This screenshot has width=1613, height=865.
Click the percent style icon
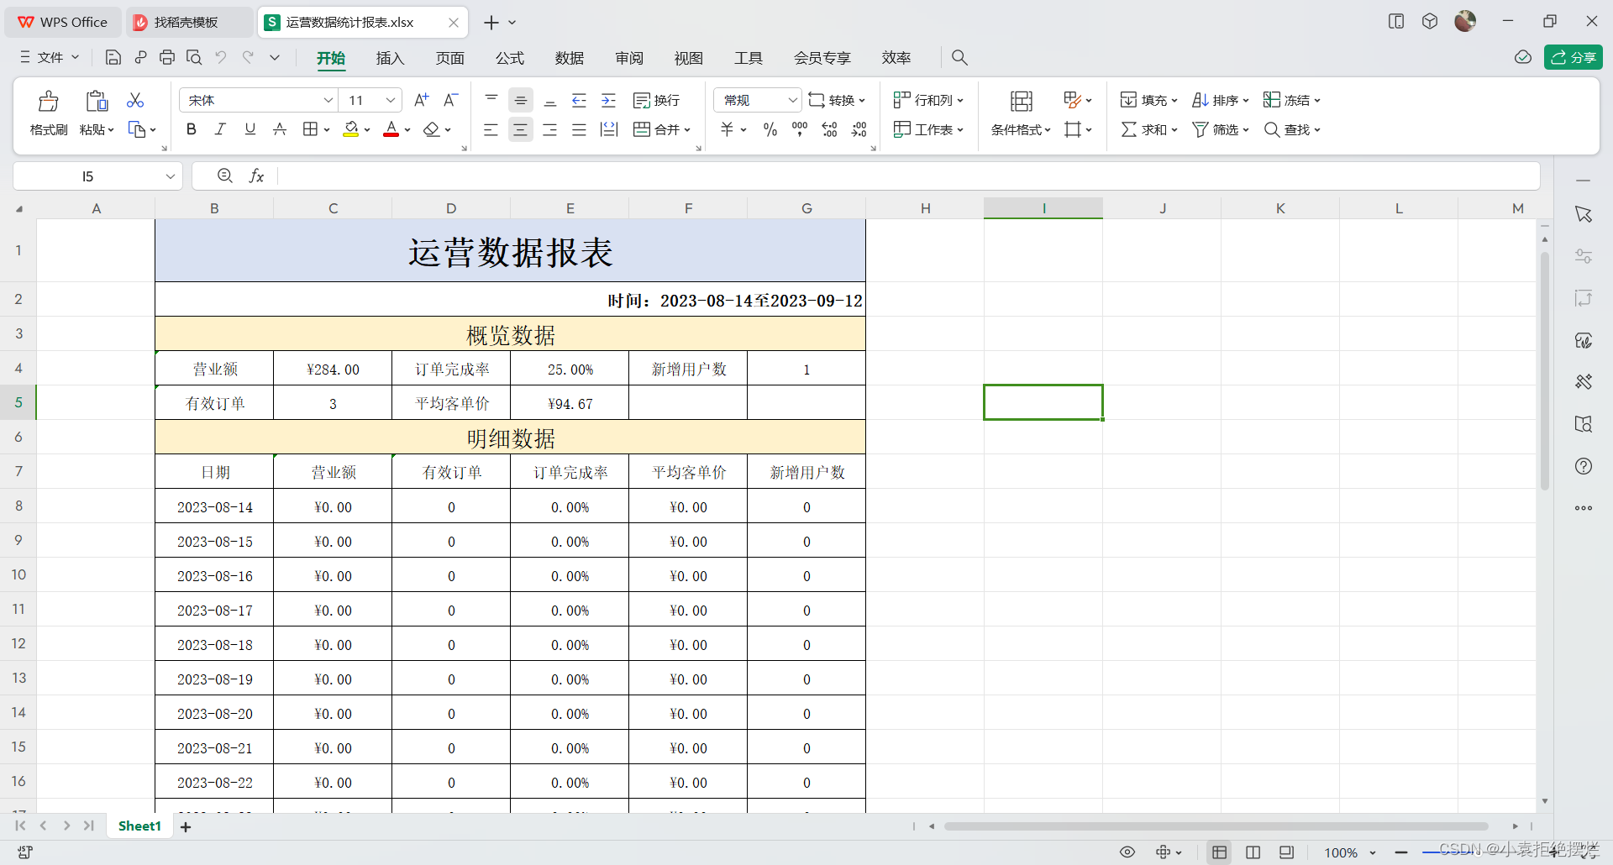click(x=770, y=129)
